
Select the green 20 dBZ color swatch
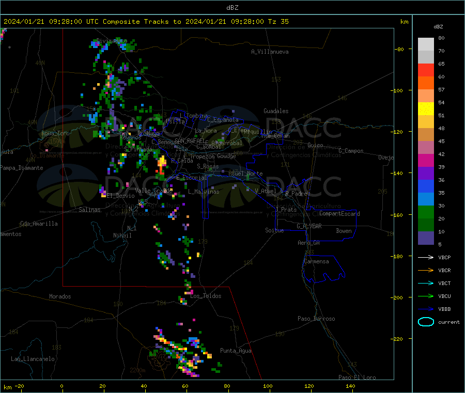[x=426, y=212]
